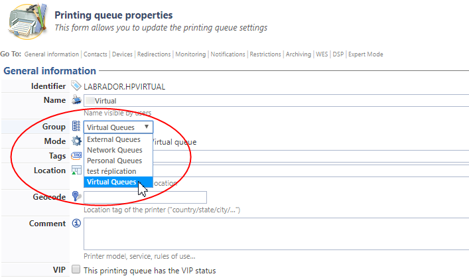Click into the Geocode input field

pyautogui.click(x=145, y=197)
